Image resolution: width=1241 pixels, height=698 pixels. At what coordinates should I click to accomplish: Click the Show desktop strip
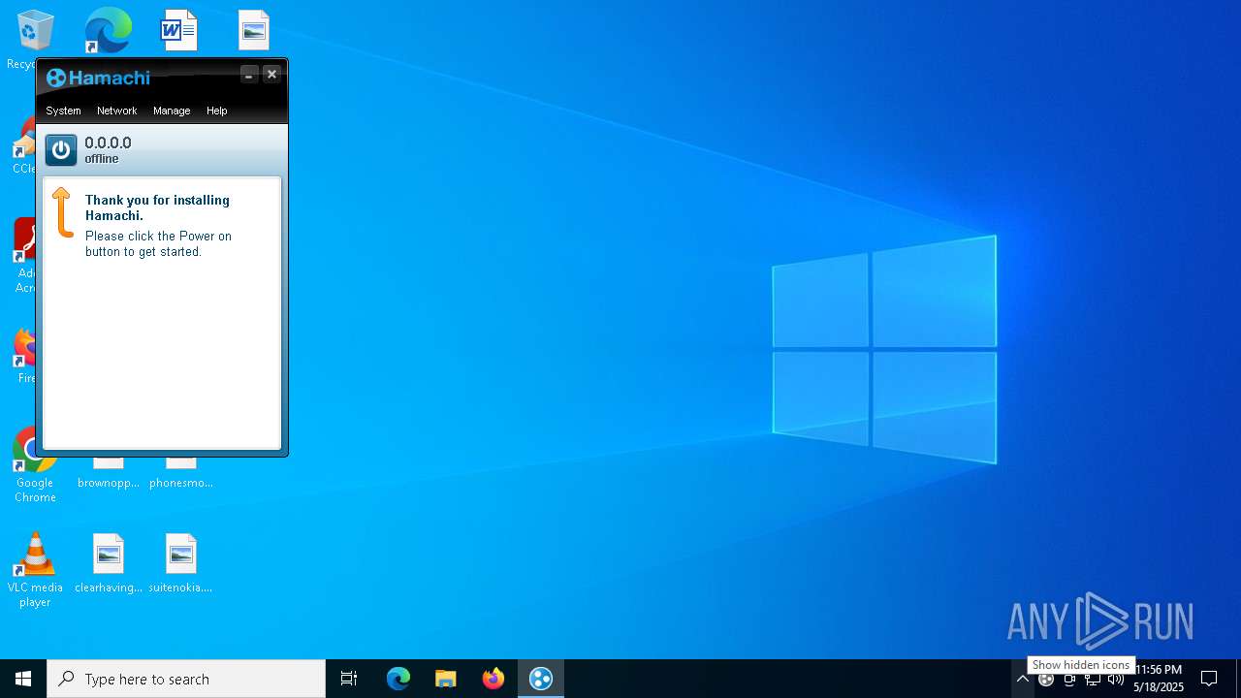tap(1238, 679)
